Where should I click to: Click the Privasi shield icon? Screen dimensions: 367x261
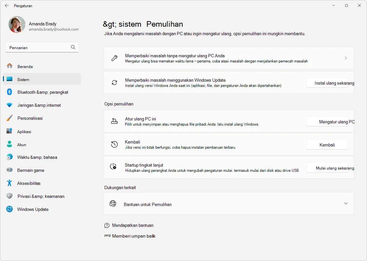coord(9,196)
